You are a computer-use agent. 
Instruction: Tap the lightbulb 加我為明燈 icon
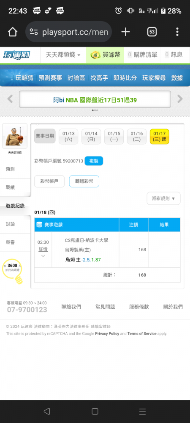point(12,271)
